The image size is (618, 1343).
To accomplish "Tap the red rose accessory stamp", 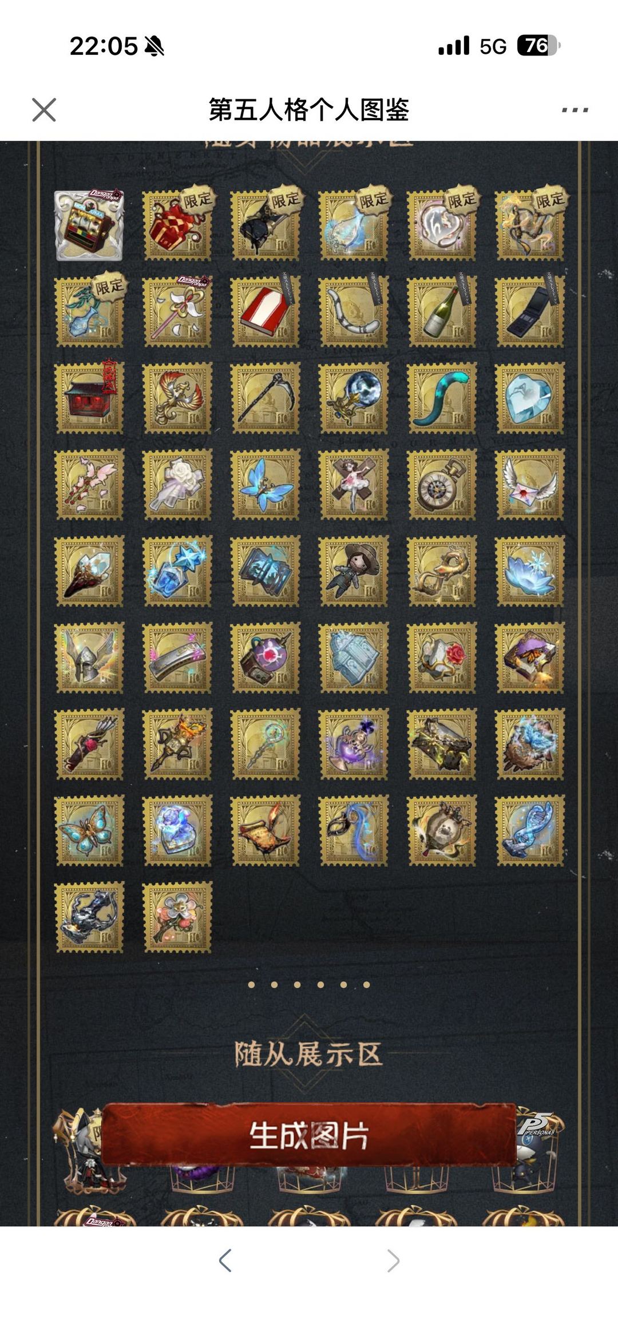I will (x=442, y=657).
